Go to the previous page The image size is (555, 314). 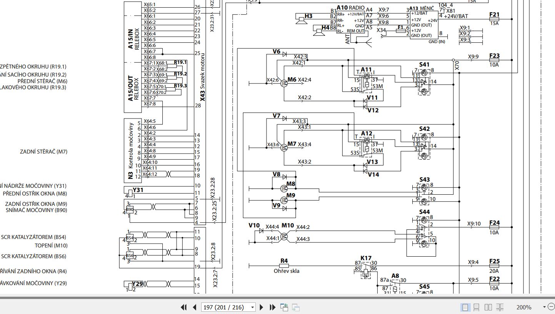(x=195, y=307)
